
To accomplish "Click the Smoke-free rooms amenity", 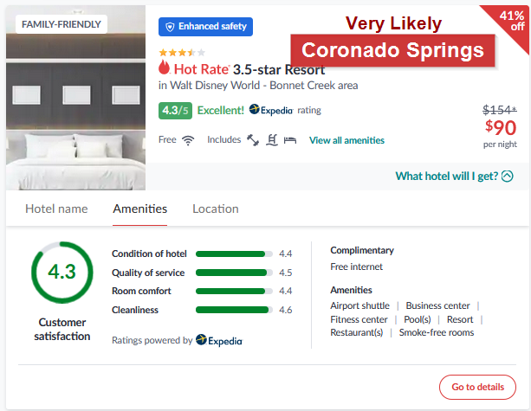I will (x=437, y=333).
